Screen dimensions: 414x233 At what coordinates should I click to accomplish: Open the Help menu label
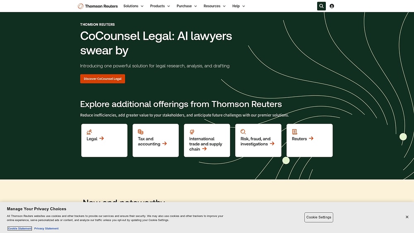236,6
